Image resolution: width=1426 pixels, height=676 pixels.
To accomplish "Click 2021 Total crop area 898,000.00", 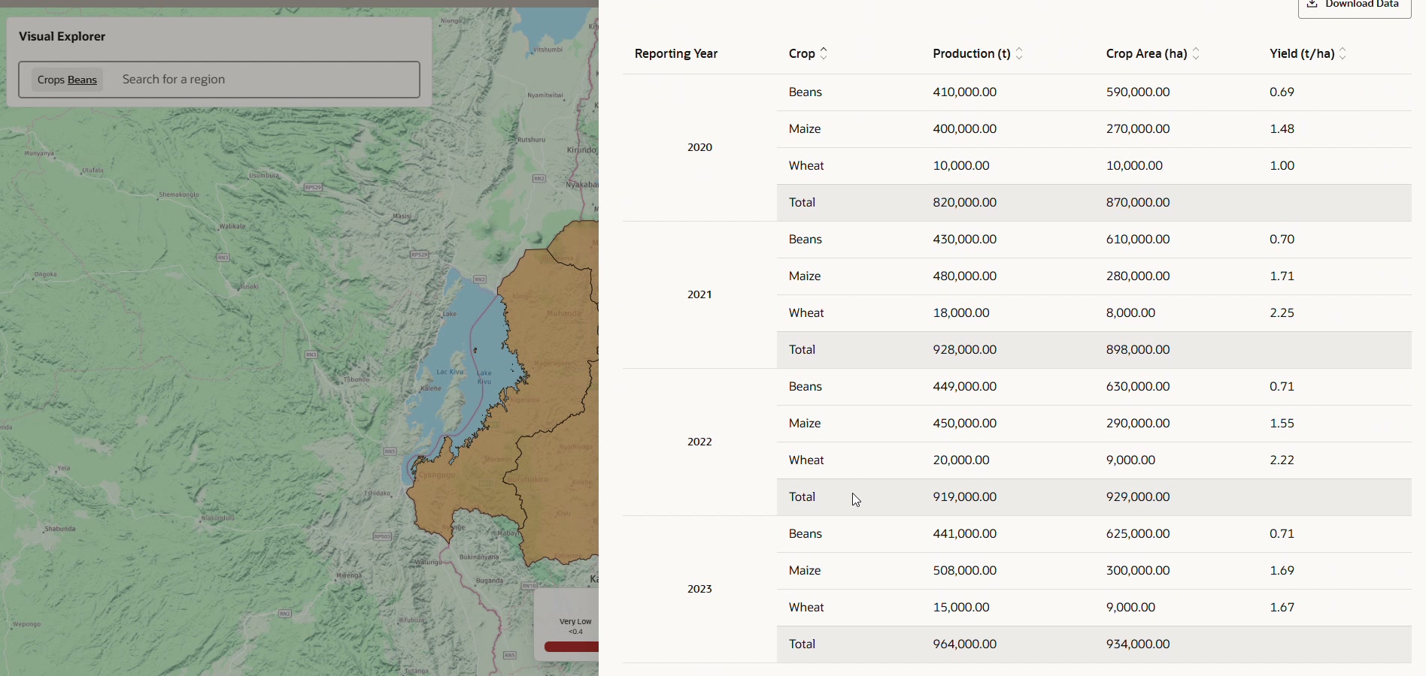I will coord(1138,350).
